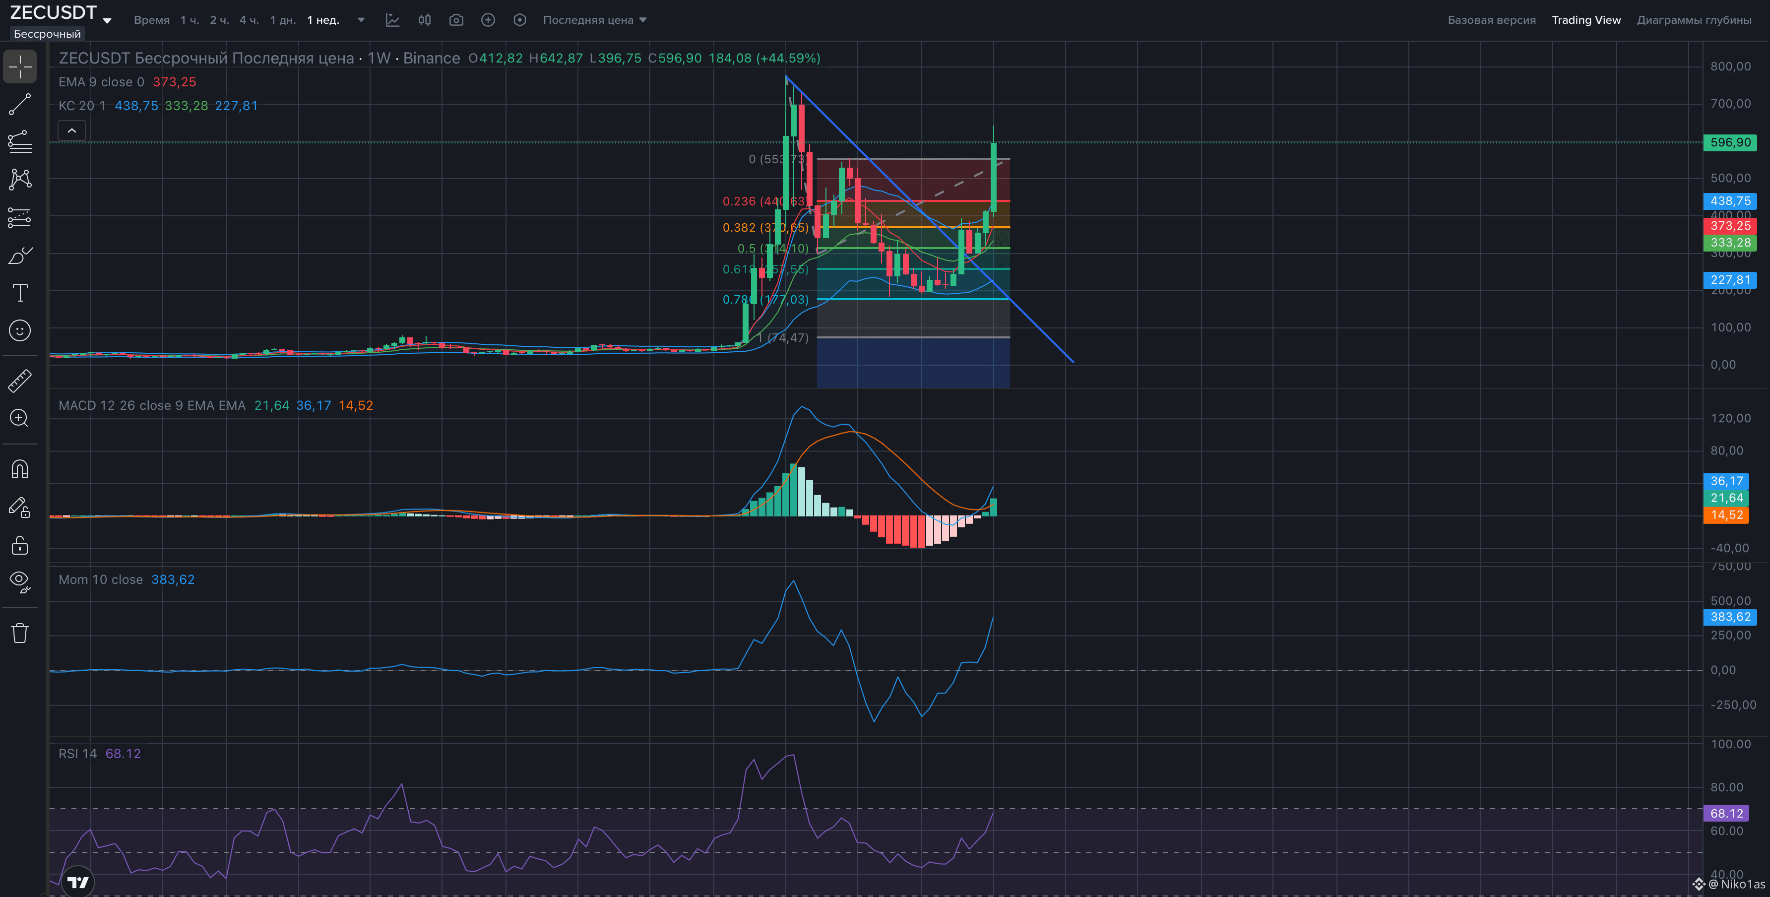Select the Время interval option
This screenshot has width=1770, height=897.
(151, 20)
